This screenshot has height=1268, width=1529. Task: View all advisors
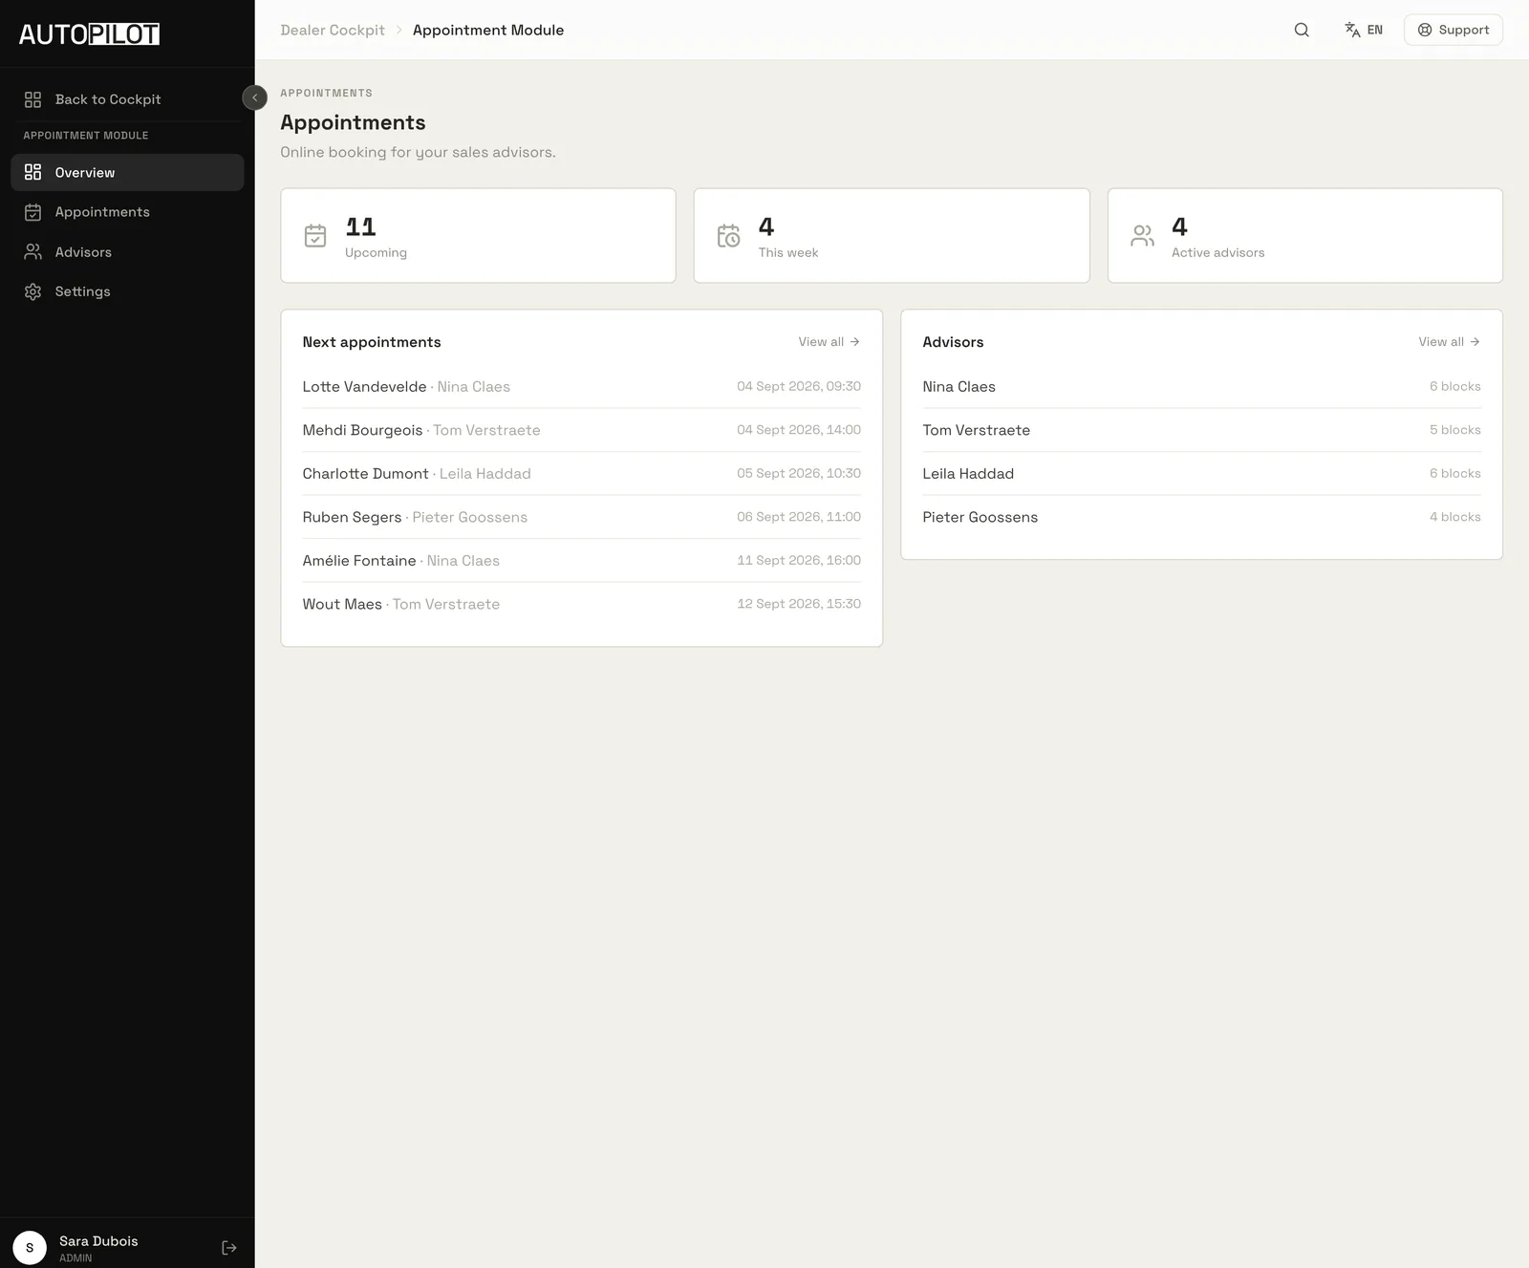click(x=1449, y=342)
